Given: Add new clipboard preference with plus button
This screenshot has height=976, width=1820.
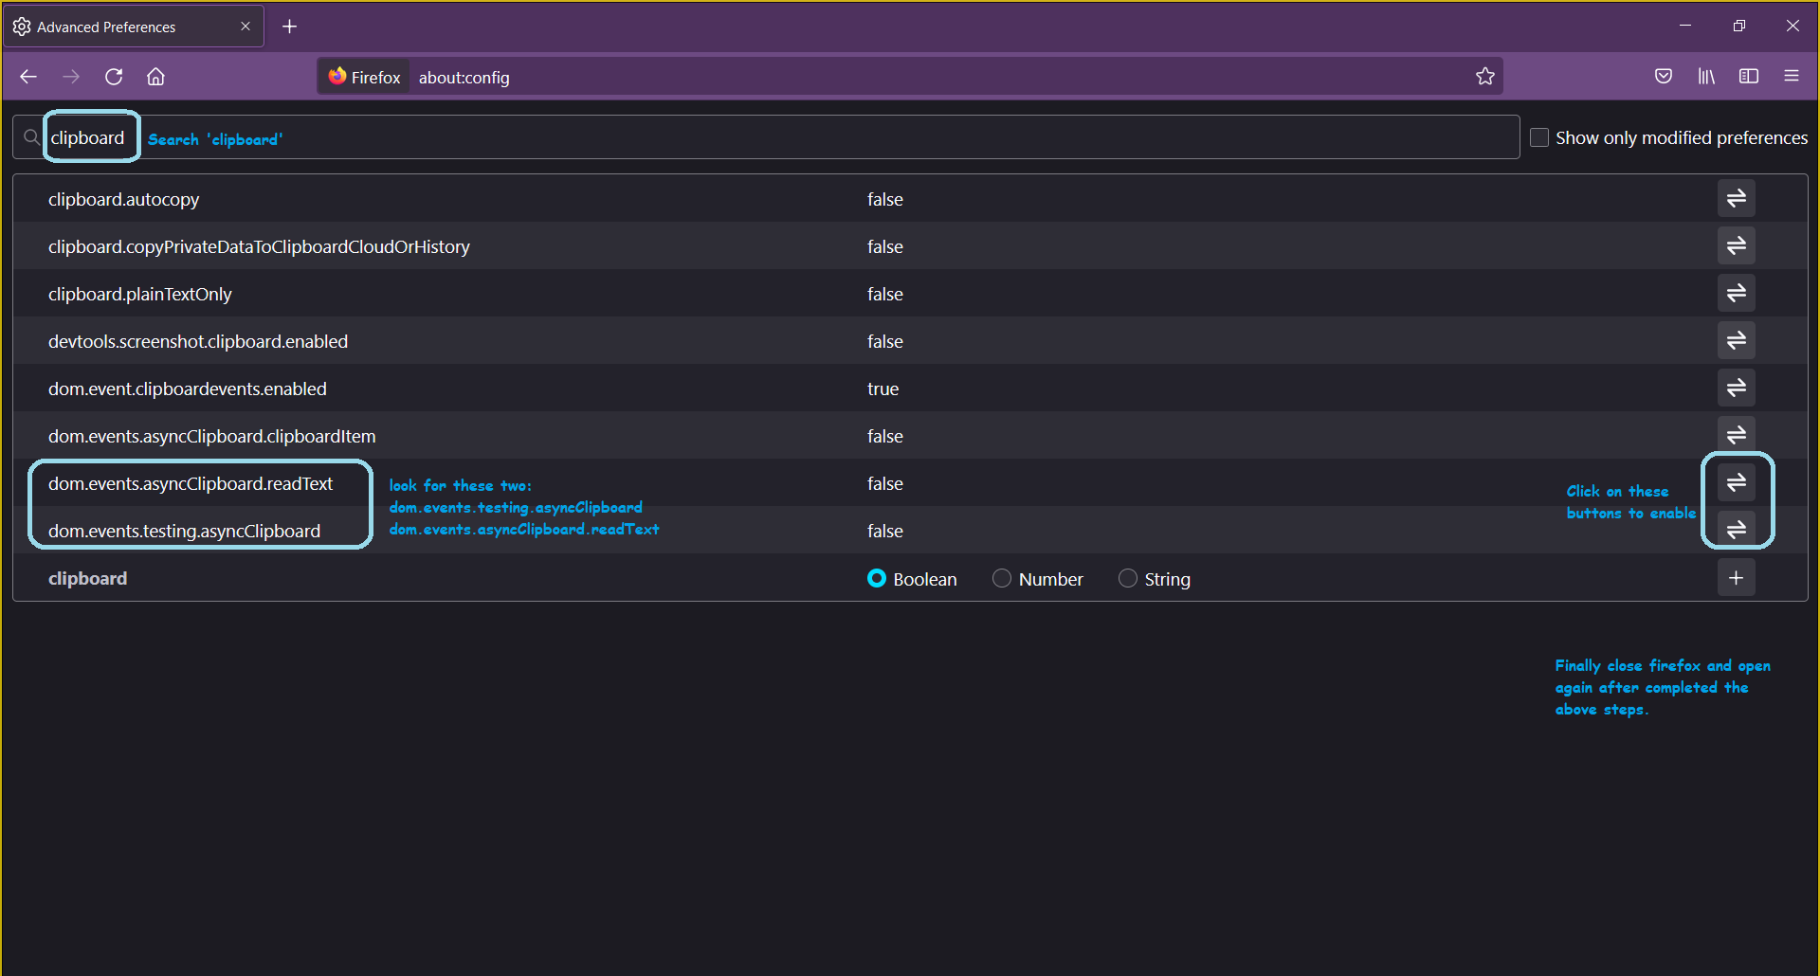Looking at the screenshot, I should tap(1736, 577).
